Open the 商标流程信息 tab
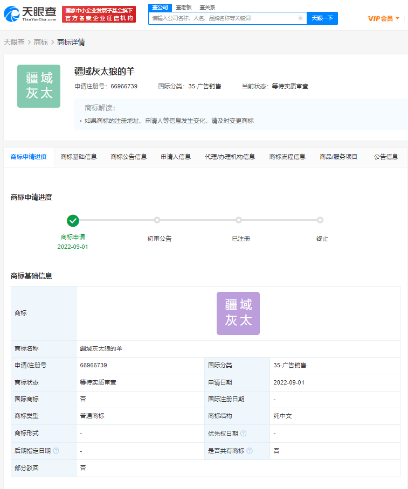The image size is (408, 489). pyautogui.click(x=287, y=157)
